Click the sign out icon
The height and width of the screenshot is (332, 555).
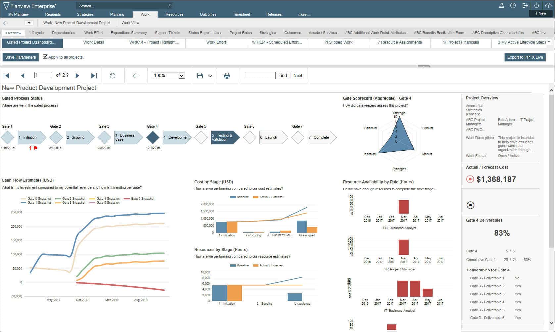(x=525, y=6)
